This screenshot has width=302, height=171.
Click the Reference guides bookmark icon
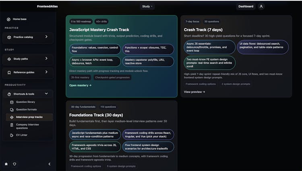[x=9, y=72]
